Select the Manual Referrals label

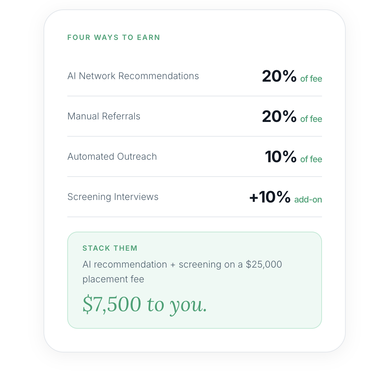[104, 117]
